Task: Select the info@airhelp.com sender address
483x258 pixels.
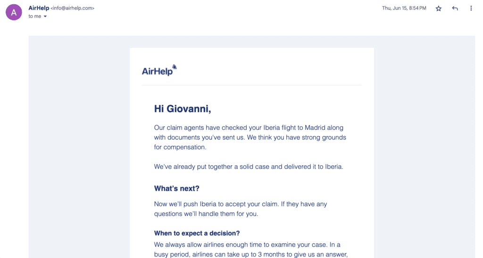Action: pyautogui.click(x=72, y=8)
